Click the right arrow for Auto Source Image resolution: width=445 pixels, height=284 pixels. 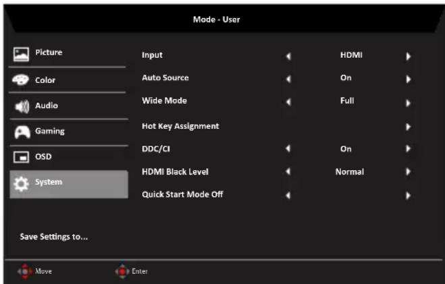point(409,79)
